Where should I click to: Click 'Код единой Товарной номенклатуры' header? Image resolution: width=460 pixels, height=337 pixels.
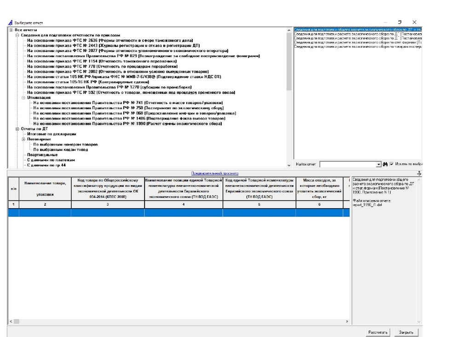coord(259,189)
